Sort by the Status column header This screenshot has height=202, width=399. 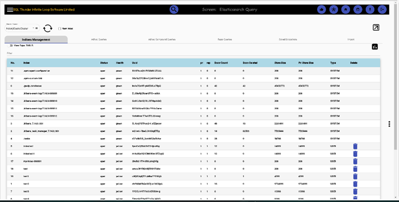click(104, 63)
